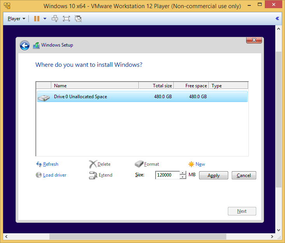Click the Format partition option
Screen dimensions: 285x243
[x=151, y=164]
